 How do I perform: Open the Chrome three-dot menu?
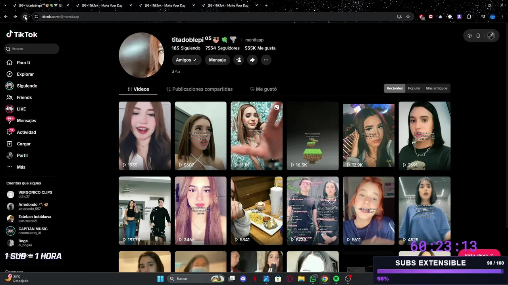point(502,17)
